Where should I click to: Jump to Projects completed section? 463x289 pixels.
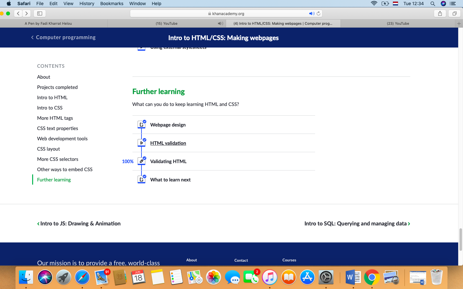point(57,87)
